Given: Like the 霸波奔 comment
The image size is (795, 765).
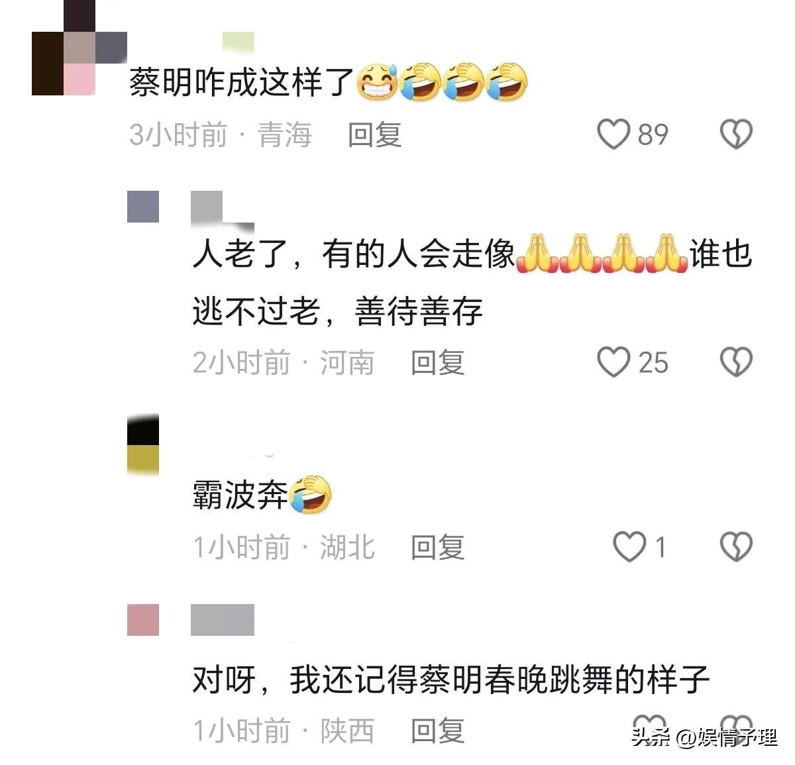Looking at the screenshot, I should coord(629,547).
